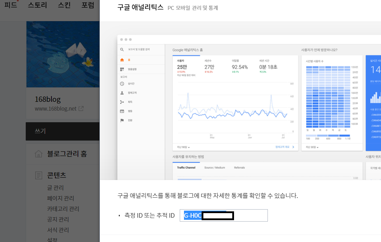Click the report search magnifier icon
Image resolution: width=381 pixels, height=242 pixels.
click(x=122, y=49)
